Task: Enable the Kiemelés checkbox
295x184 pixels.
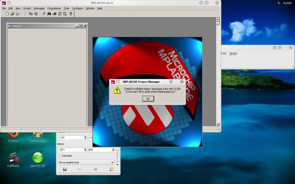Action: [59, 156]
